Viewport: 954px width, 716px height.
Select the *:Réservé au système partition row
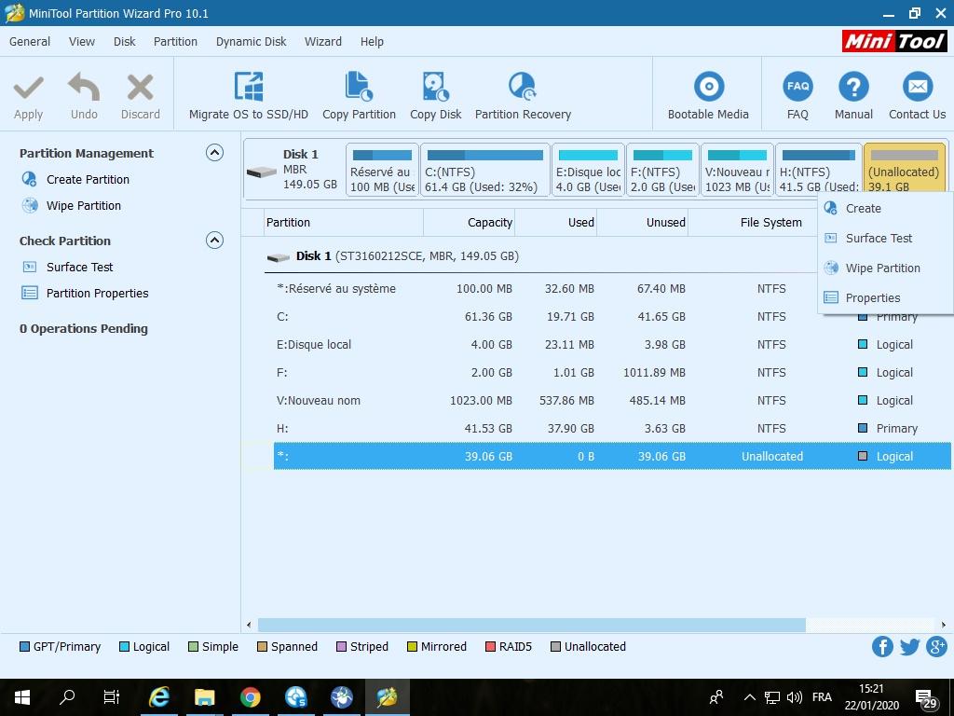(x=612, y=289)
